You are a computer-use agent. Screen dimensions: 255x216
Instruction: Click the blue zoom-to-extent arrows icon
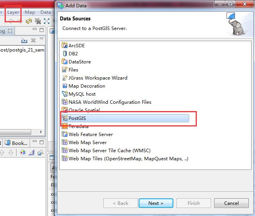[x=47, y=21]
